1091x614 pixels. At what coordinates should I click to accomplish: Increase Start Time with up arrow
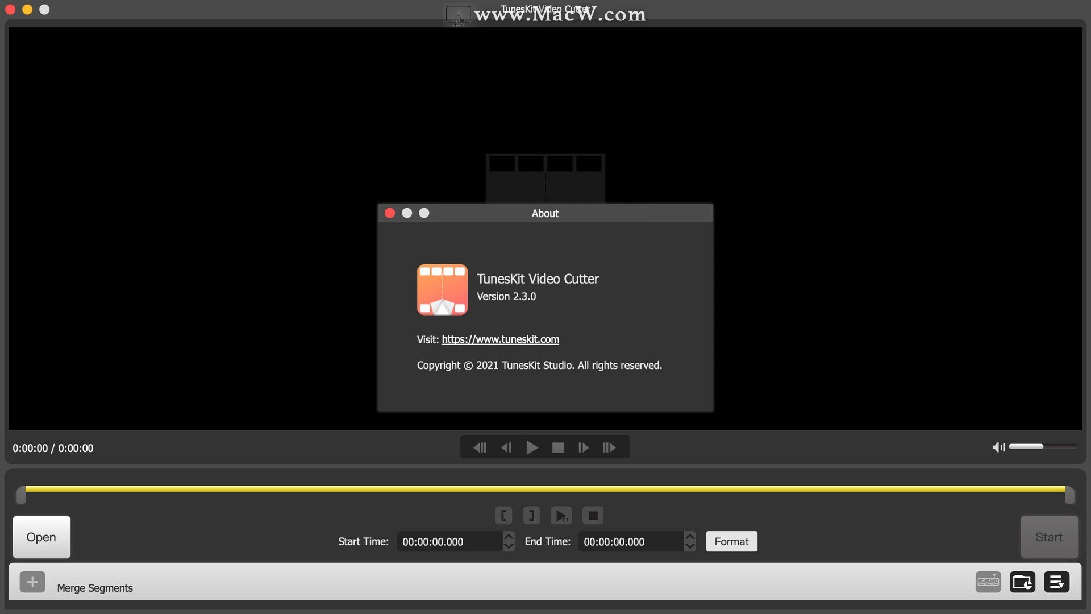point(509,536)
